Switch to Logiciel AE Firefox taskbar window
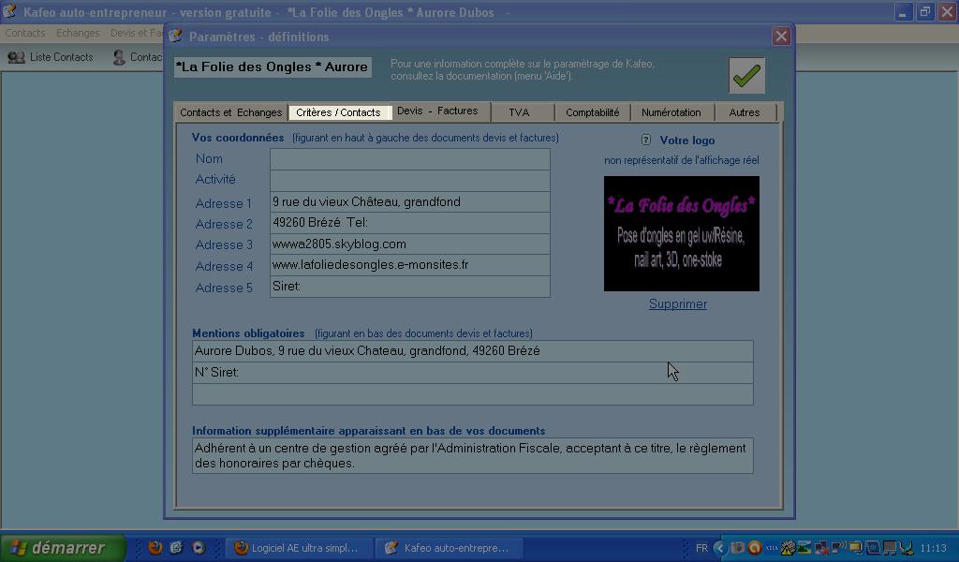The width and height of the screenshot is (959, 562). (x=297, y=548)
